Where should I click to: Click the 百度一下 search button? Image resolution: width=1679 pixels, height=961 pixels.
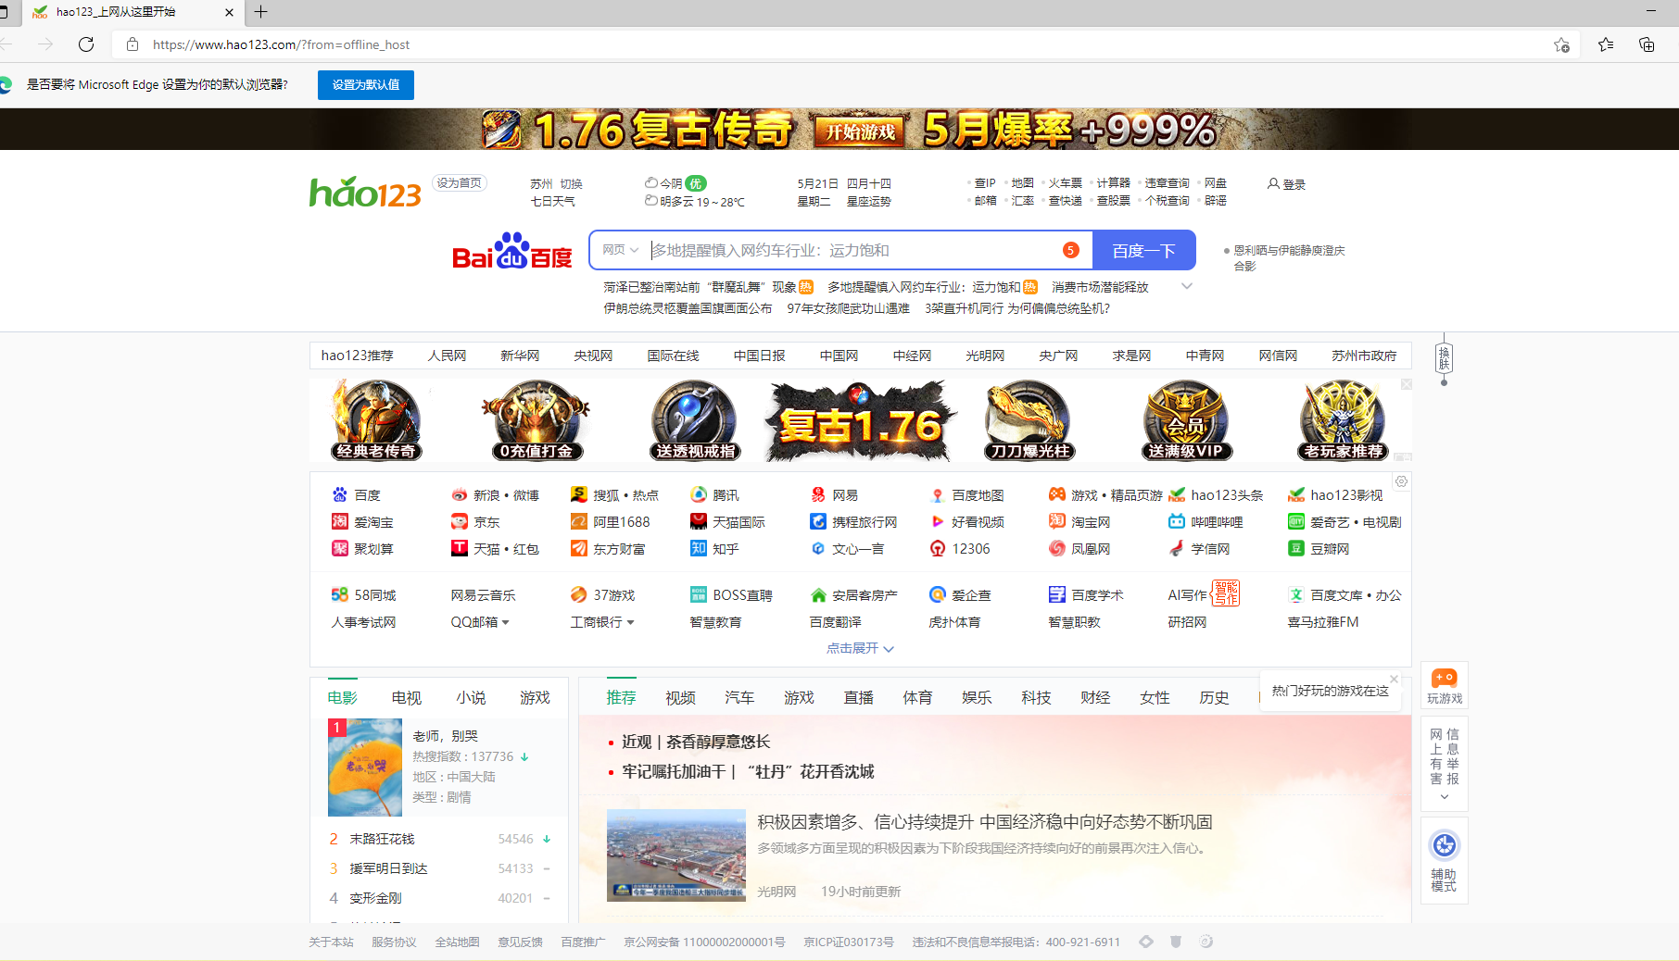(x=1144, y=250)
